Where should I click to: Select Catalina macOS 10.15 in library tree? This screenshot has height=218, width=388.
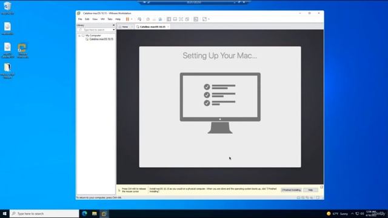pyautogui.click(x=101, y=39)
